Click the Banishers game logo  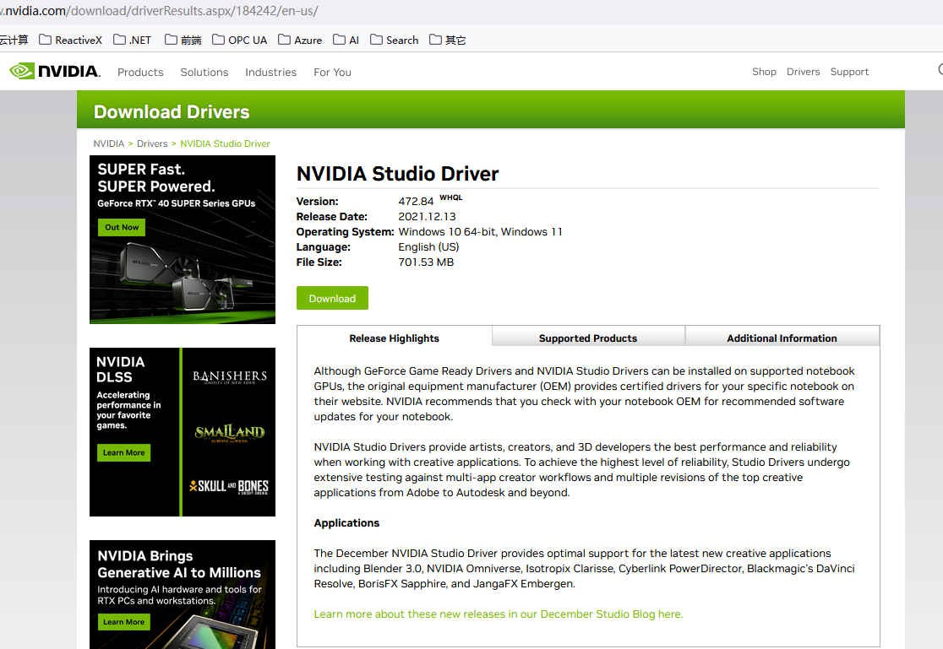pos(229,376)
